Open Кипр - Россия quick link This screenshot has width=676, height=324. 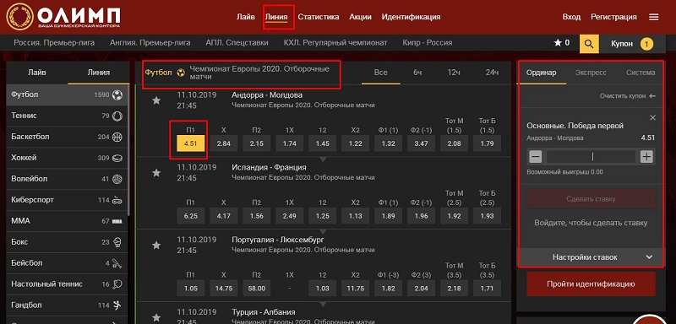(x=428, y=42)
